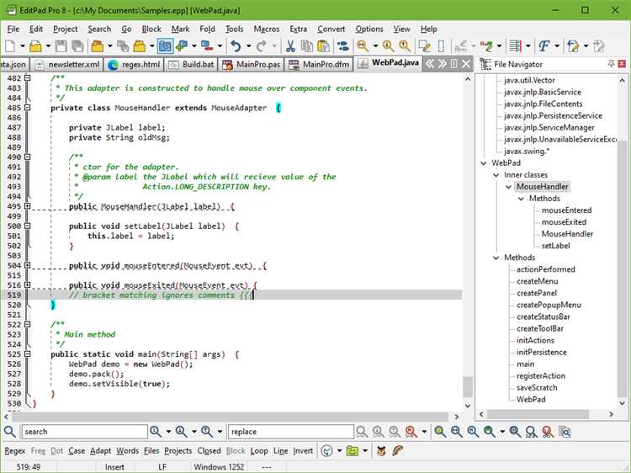
Task: Open the Macros menu
Action: [x=267, y=29]
